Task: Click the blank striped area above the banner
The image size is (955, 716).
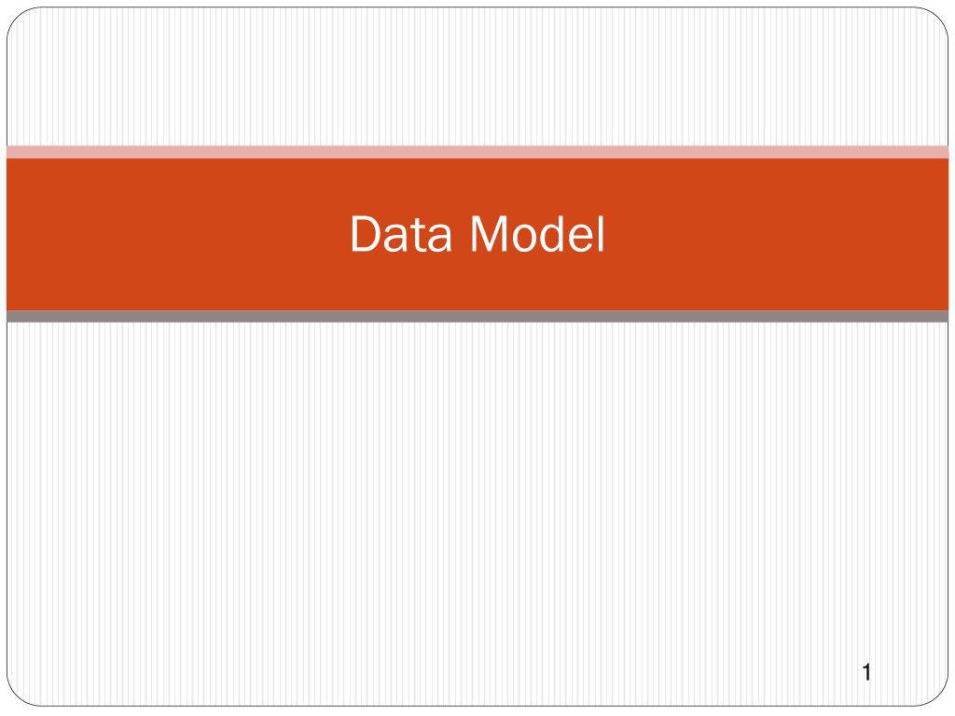Action: [x=477, y=76]
